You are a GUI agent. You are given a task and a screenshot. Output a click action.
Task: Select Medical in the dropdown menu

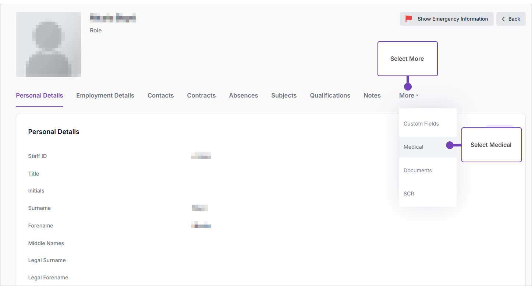pyautogui.click(x=413, y=147)
